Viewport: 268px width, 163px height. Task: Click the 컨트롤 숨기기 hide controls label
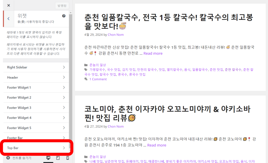(22, 158)
